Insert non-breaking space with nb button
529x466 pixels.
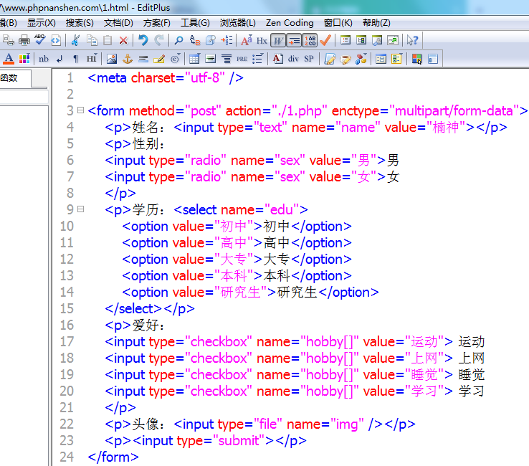click(44, 59)
